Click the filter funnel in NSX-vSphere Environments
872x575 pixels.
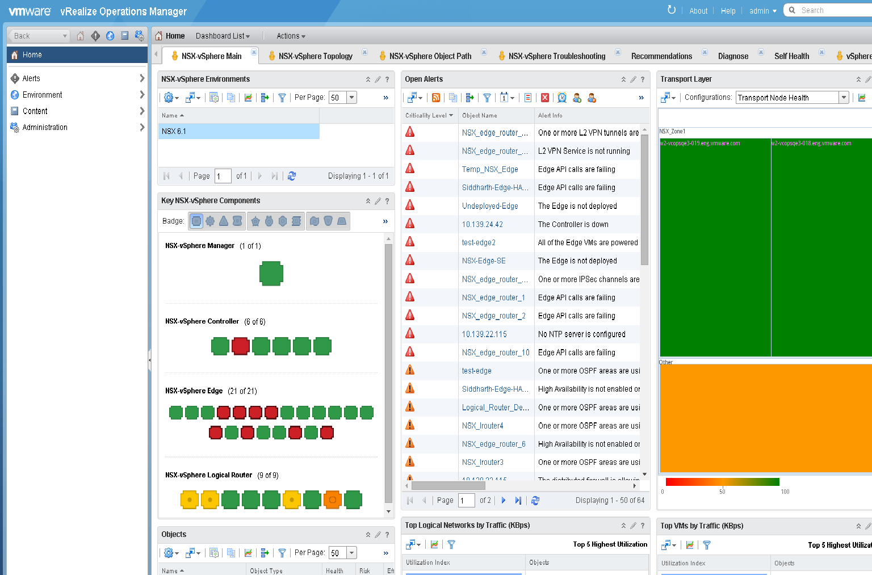point(282,98)
